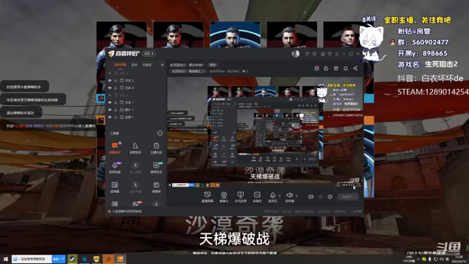
Task: Open the settings gear in bottom toolbar
Action: pos(330,197)
